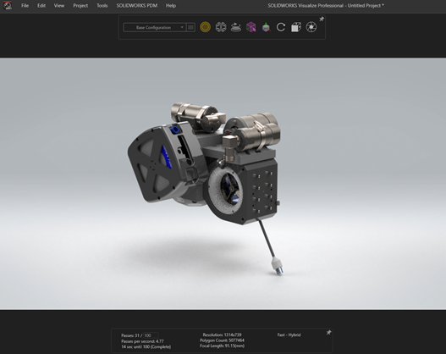Viewport: 446px width, 354px height.
Task: Click the gold circular render mode icon
Action: (x=205, y=27)
